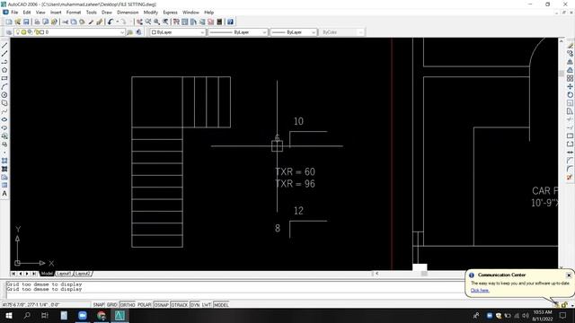Click the command line text area
The height and width of the screenshot is (323, 575).
tap(234, 289)
